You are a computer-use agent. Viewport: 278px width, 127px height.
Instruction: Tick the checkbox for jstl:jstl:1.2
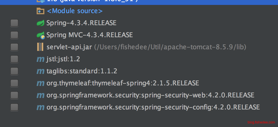click(x=14, y=59)
